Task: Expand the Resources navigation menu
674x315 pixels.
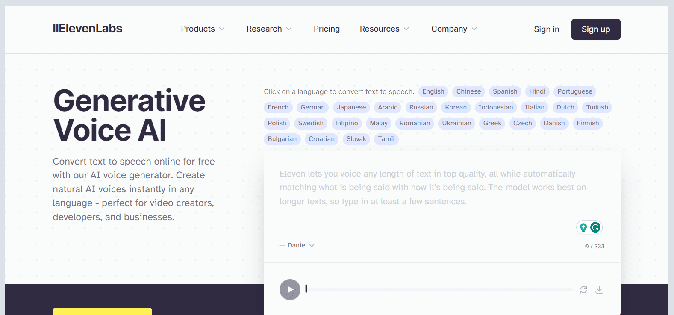Action: click(x=384, y=29)
